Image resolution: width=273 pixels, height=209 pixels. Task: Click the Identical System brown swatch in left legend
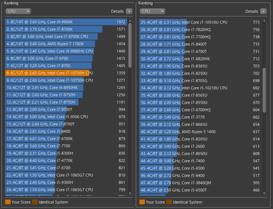[x=35, y=202]
